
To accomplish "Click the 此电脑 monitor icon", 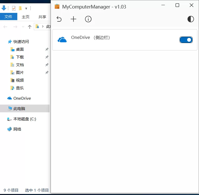I will 10,108.
